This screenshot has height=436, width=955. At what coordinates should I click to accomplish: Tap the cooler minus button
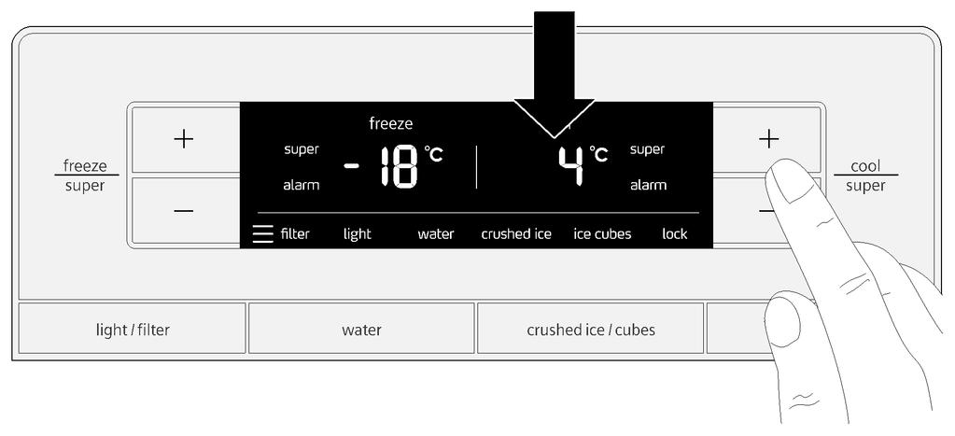click(766, 211)
